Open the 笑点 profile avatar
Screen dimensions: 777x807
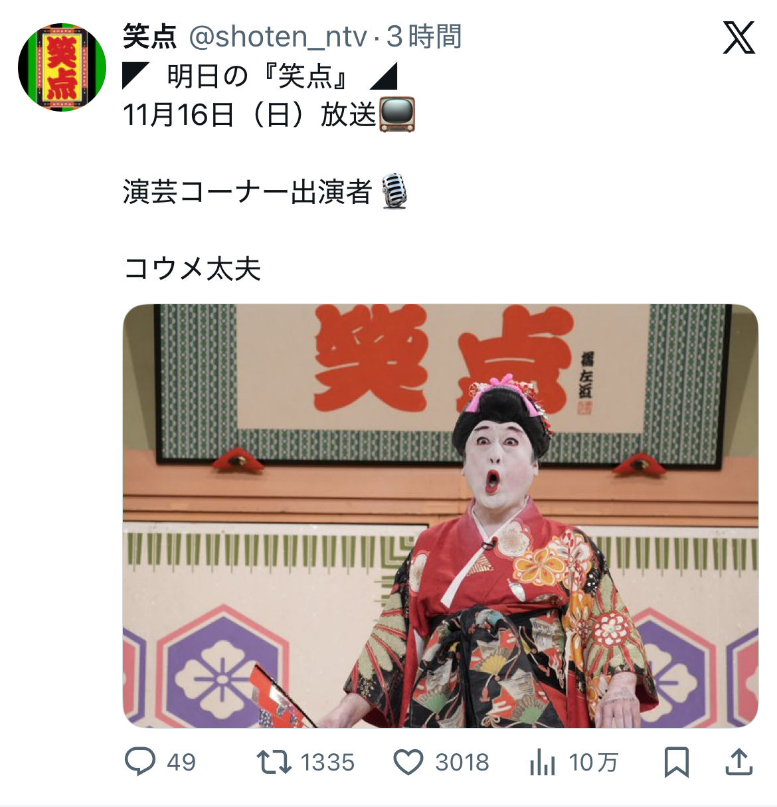62,67
